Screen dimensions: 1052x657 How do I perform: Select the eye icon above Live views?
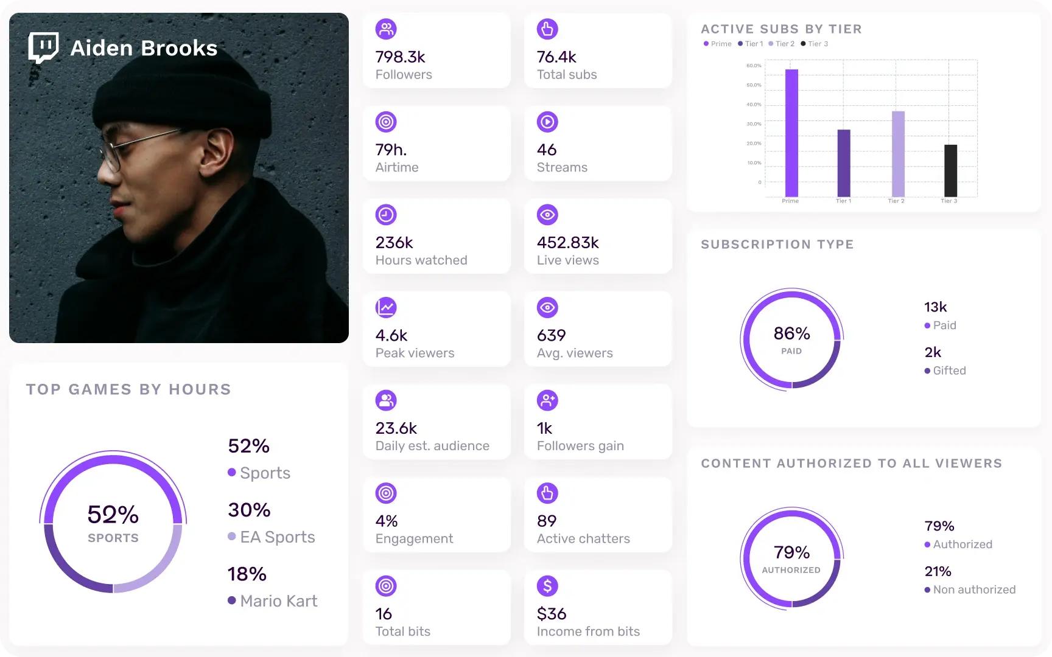click(x=547, y=215)
